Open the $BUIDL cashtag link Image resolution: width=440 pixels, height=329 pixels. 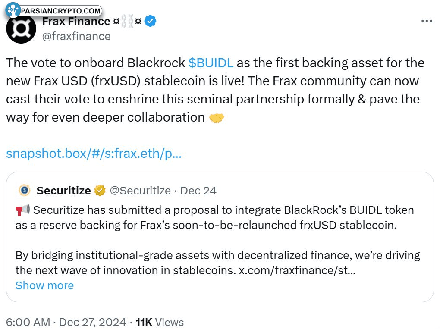tap(211, 63)
